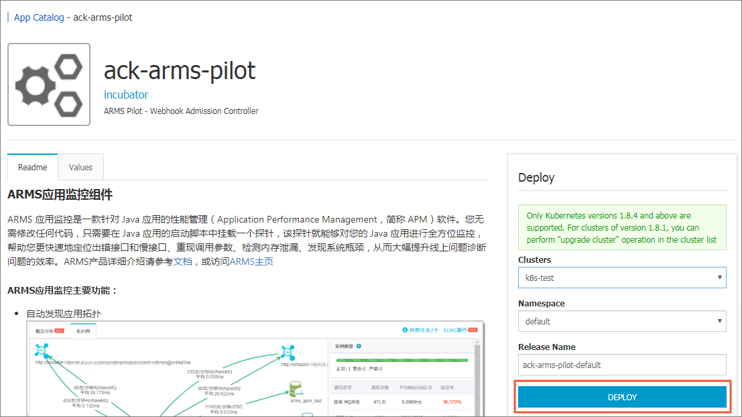Open the Namespace dropdown showing default
742x417 pixels.
click(622, 321)
